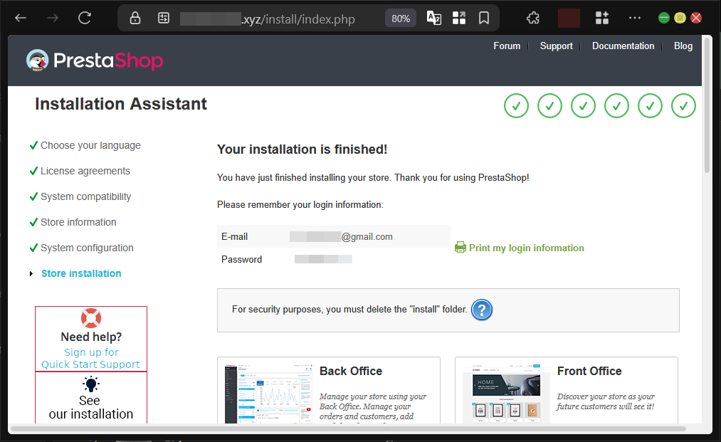Click the back navigation arrow
This screenshot has width=721, height=442.
coord(19,17)
